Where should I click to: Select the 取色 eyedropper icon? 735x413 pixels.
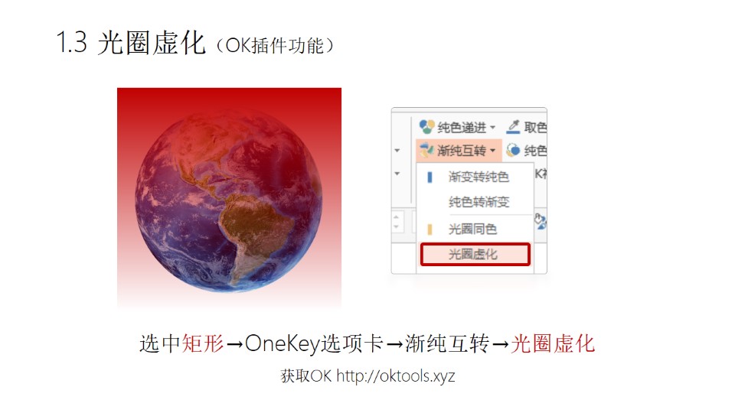point(513,126)
